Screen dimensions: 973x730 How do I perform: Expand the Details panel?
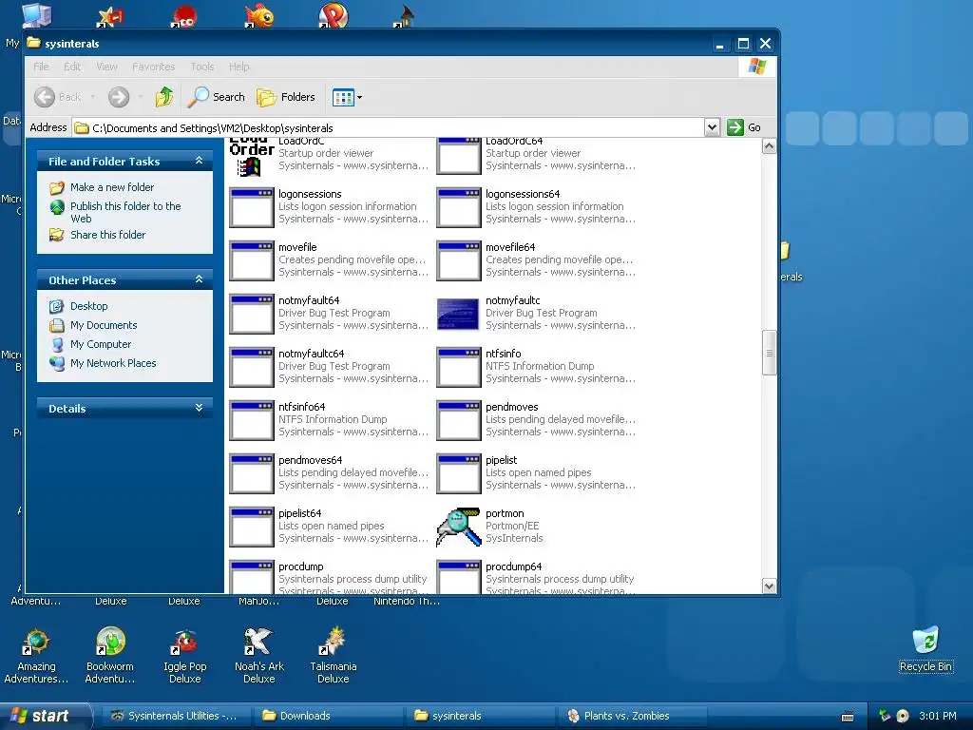pos(199,408)
